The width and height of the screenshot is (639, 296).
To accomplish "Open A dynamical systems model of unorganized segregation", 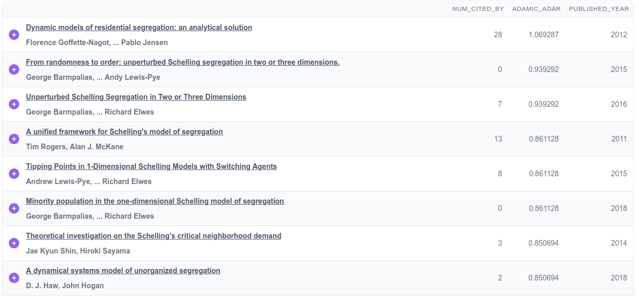I will tap(123, 271).
